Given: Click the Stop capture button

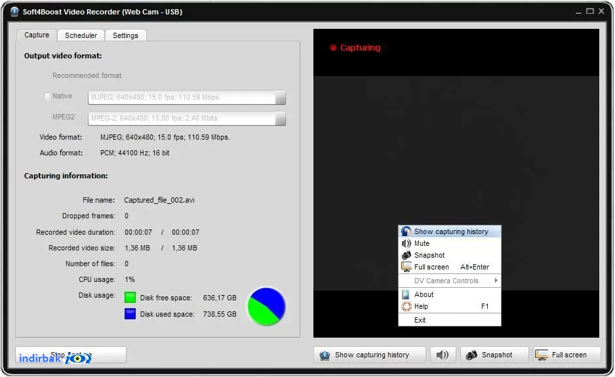Looking at the screenshot, I should click(71, 355).
